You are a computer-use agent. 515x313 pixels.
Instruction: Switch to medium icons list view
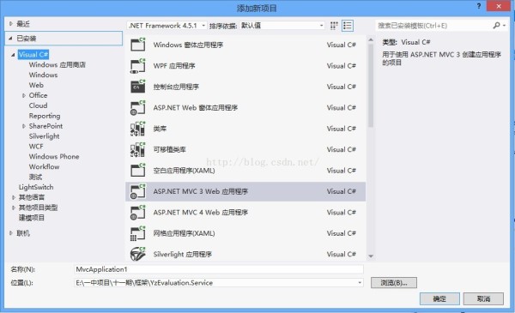[348, 26]
